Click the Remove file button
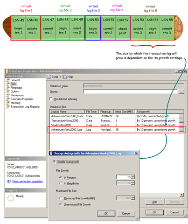Image resolution: width=188 pixels, height=224 pixels. click(x=174, y=202)
